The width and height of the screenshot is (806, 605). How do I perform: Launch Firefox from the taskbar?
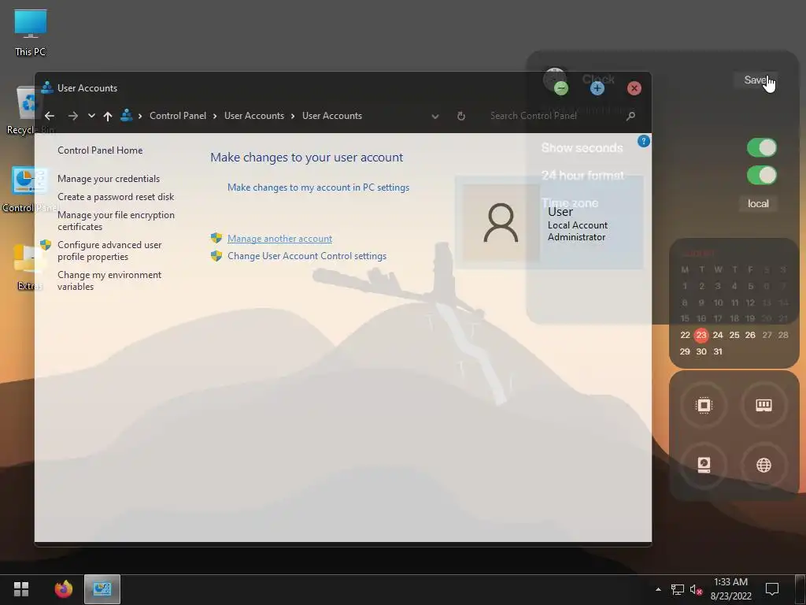(x=64, y=589)
